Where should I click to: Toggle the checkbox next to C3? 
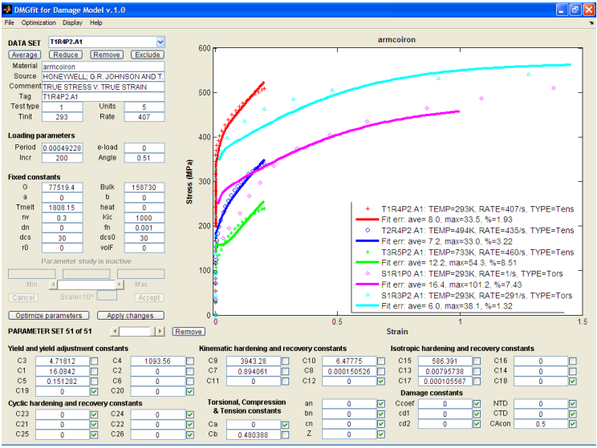click(95, 361)
